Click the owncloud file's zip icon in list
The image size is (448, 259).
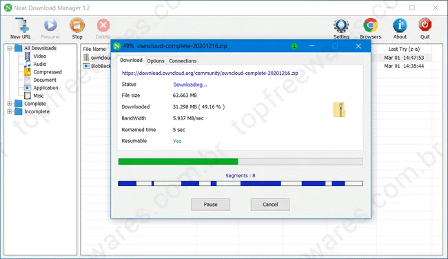pyautogui.click(x=86, y=58)
